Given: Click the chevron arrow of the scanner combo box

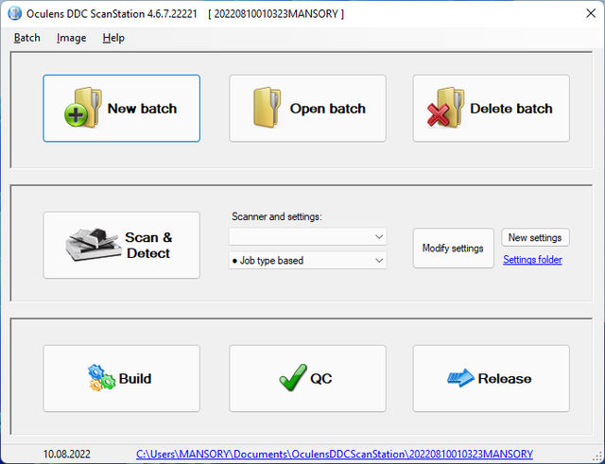Looking at the screenshot, I should point(379,236).
